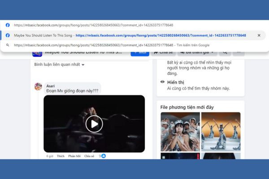Click the eye icon beside 'Hiển thị'
Viewport: 269px width, 179px height.
pyautogui.click(x=162, y=82)
